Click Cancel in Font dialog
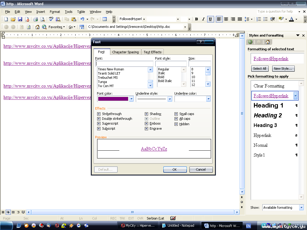 point(201,170)
